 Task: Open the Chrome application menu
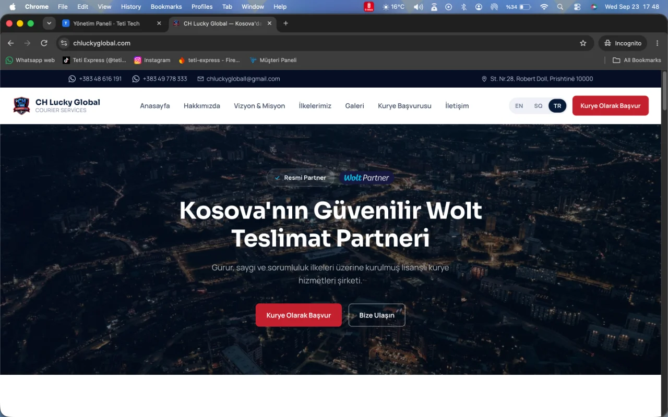[37, 7]
